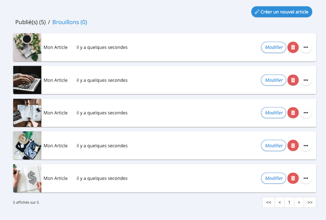Delete the article with suitcase thumbnail
Viewport: 326px width, 220px height.
[x=293, y=146]
